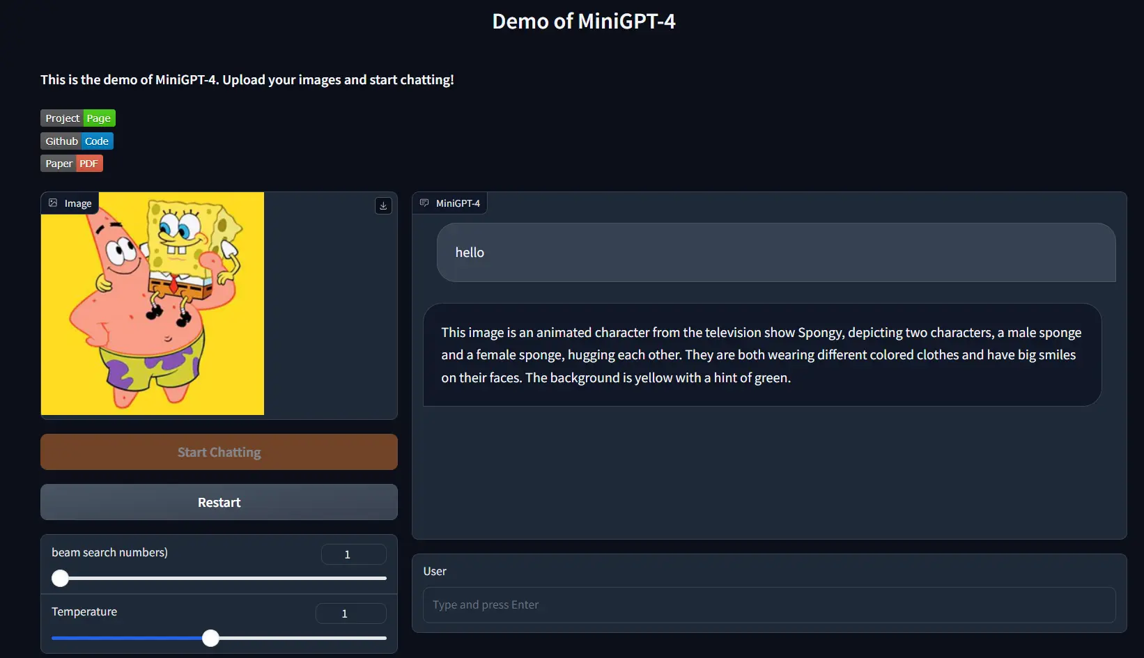The height and width of the screenshot is (658, 1144).
Task: Select the 'hello' user chat message
Action: click(776, 253)
